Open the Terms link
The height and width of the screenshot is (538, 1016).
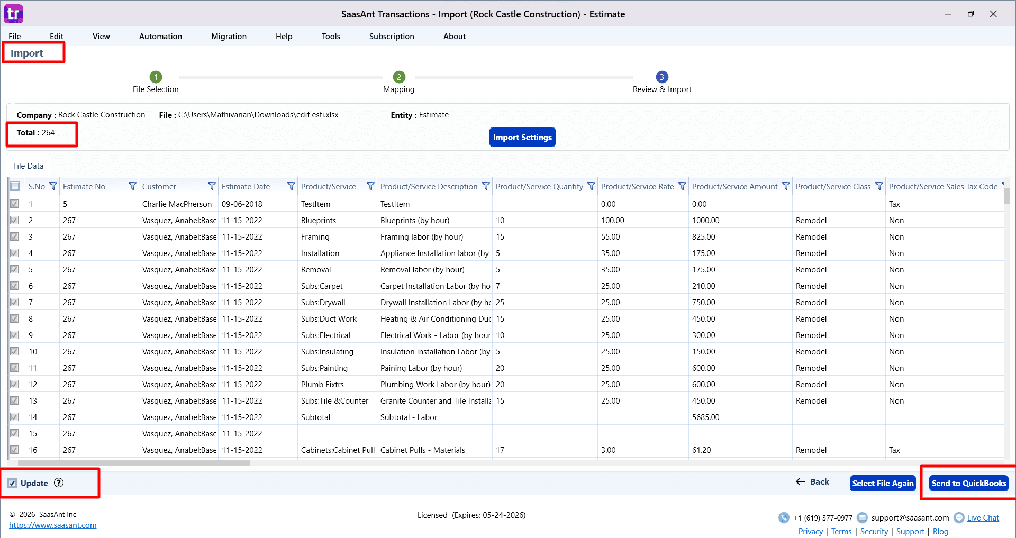[841, 532]
